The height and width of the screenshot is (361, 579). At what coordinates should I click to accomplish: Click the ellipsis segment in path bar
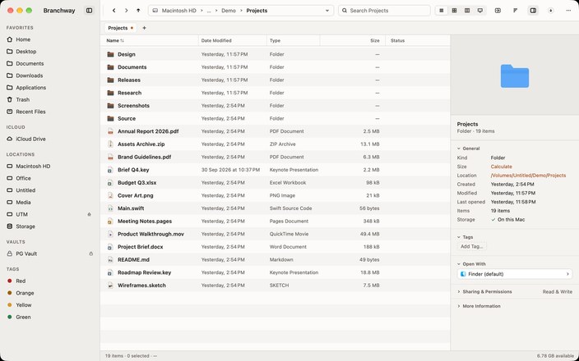[209, 11]
